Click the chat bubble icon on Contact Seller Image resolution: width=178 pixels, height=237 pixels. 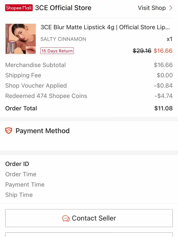coord(66,218)
